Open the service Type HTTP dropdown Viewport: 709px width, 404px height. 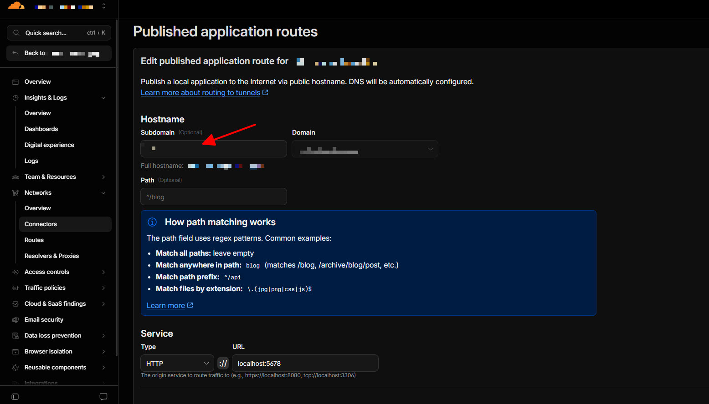click(x=177, y=363)
